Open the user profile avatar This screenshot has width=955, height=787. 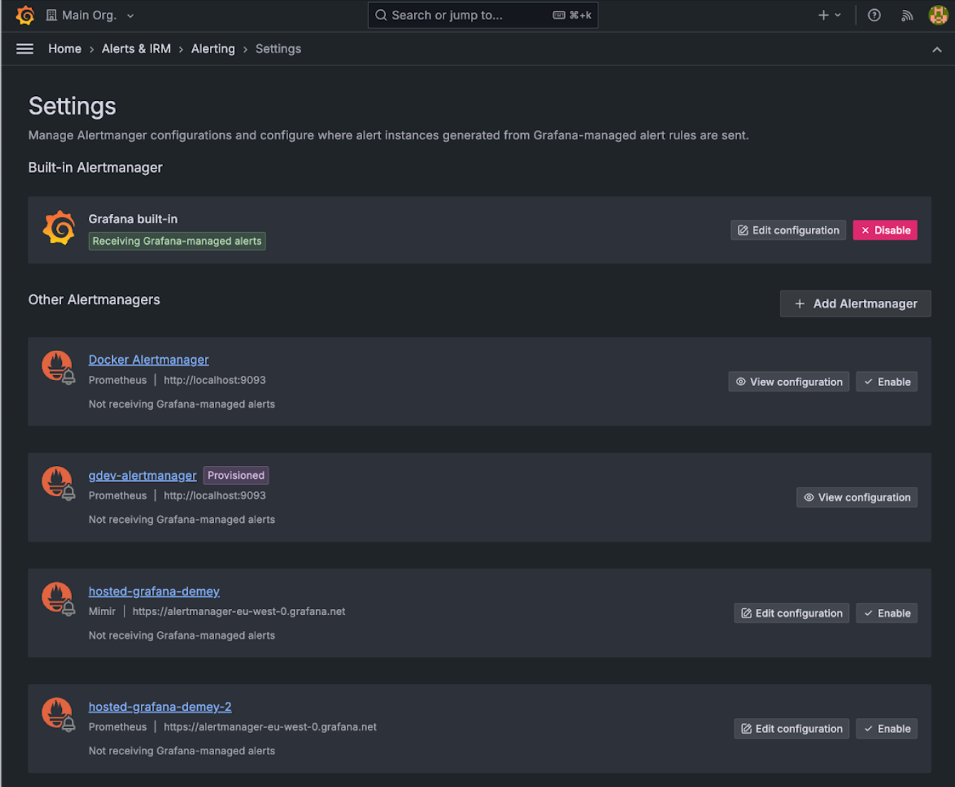(938, 14)
